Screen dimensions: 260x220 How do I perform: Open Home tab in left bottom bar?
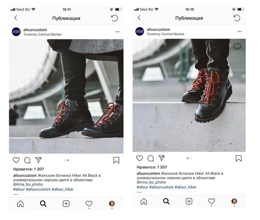pyautogui.click(x=20, y=203)
